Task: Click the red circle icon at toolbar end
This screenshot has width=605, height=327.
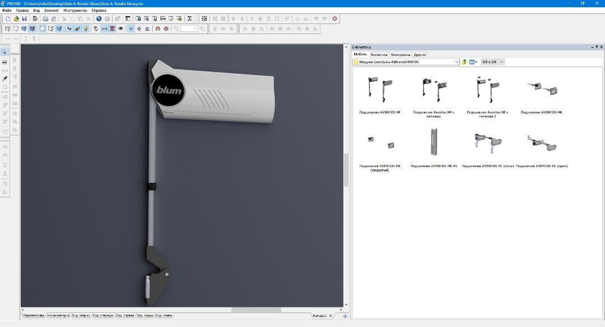Action: point(334,18)
